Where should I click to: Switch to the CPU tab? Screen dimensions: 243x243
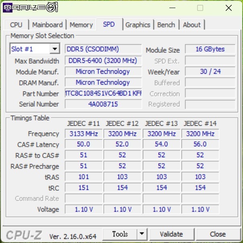16,25
